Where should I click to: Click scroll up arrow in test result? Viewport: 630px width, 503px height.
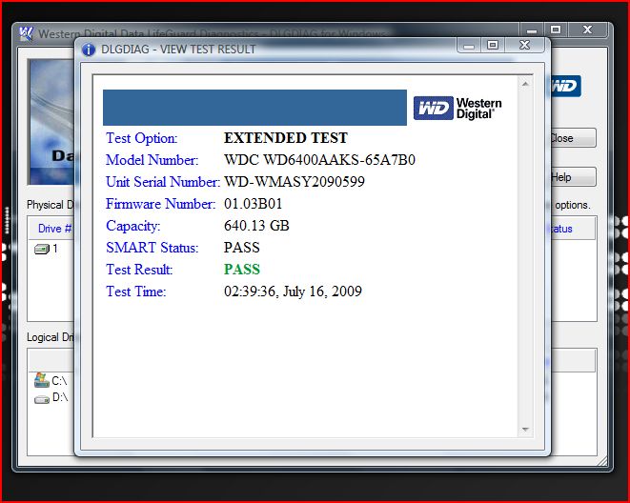[525, 84]
